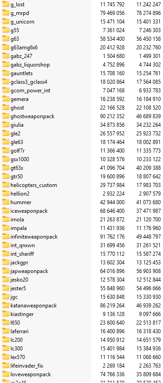
Task: Select size value 79 469 056
Action: coord(112,13)
